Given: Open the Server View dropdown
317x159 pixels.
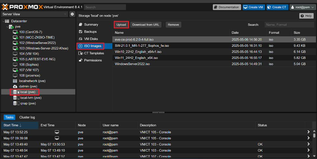Looking at the screenshot, I should point(34,14).
